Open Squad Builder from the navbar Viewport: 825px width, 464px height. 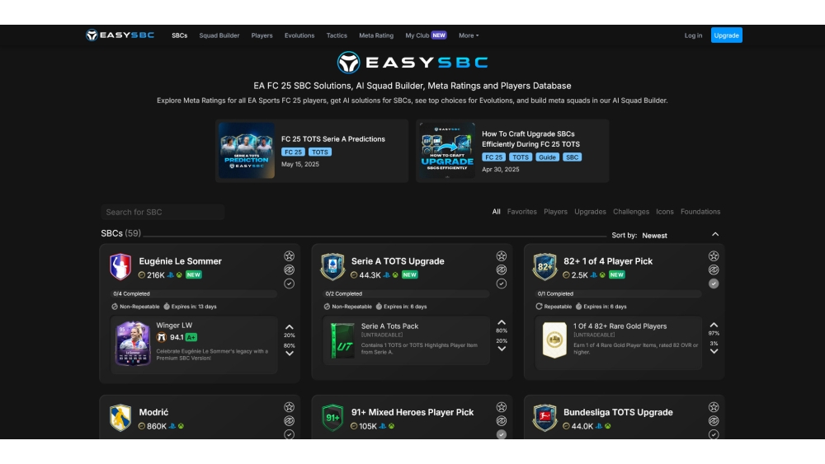219,35
